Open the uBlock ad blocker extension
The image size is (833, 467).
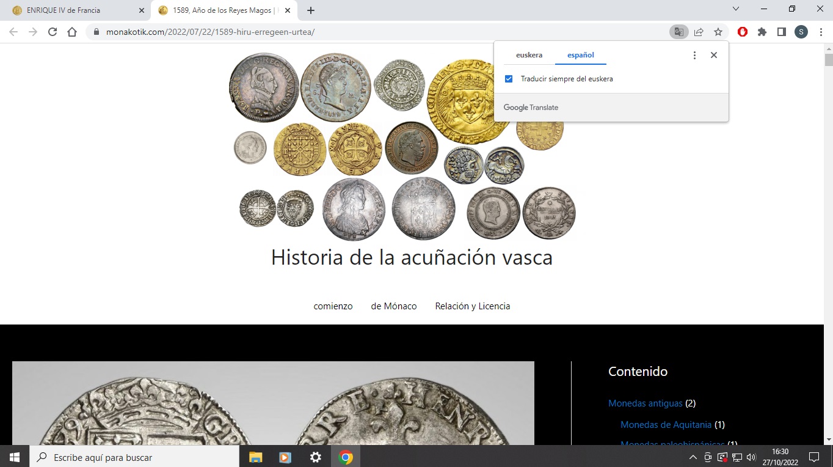(x=742, y=31)
